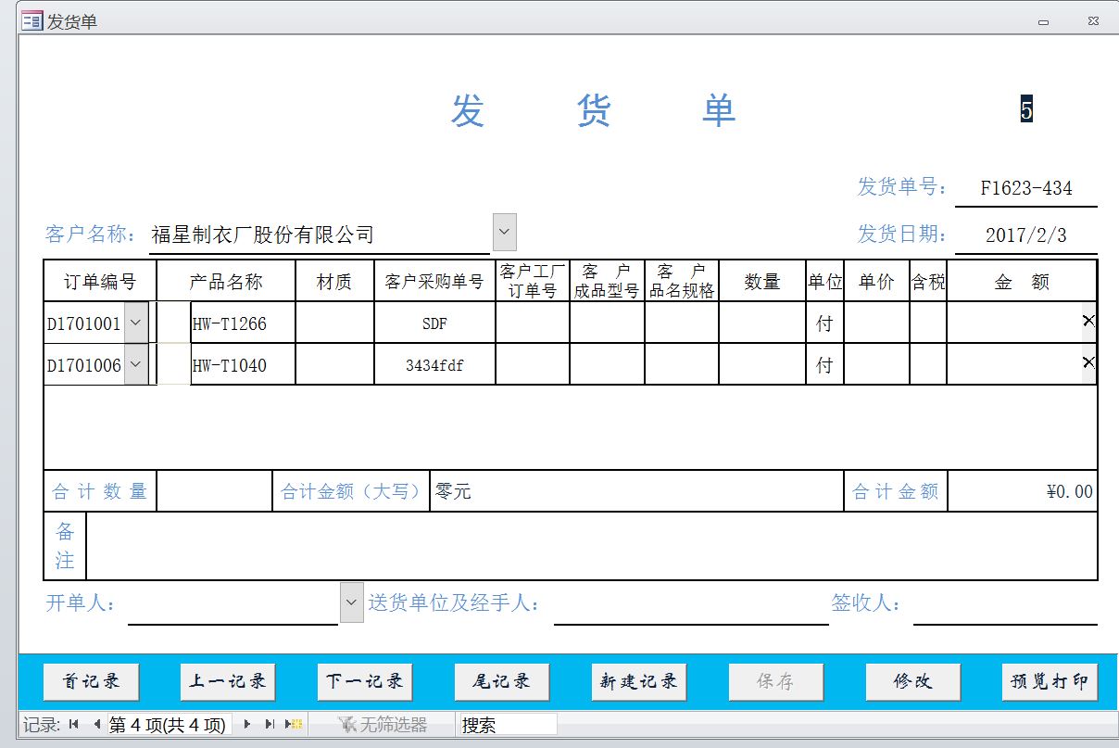Viewport: 1119px width, 748px height.
Task: Click the 搜索 search box
Action: click(508, 725)
